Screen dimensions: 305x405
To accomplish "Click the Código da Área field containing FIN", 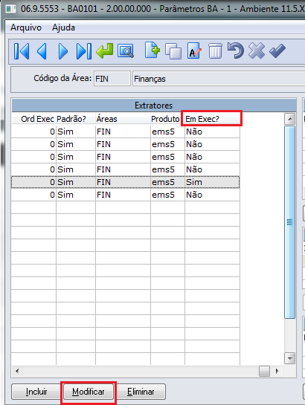I will (112, 79).
